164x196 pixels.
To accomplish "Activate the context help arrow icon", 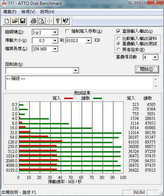I will click(65, 21).
